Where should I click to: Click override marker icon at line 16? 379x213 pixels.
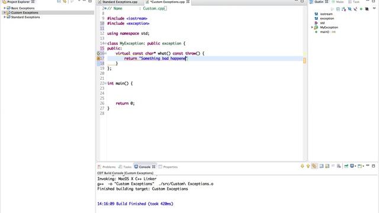pos(98,53)
